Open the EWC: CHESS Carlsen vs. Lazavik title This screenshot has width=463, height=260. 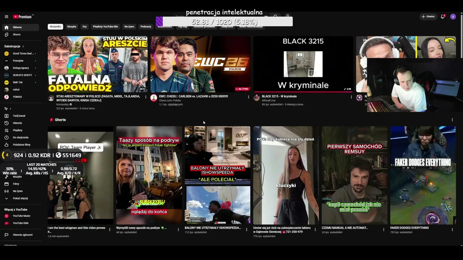pyautogui.click(x=194, y=96)
